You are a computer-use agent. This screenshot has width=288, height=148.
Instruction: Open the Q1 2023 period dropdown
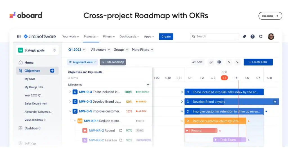coord(77,50)
